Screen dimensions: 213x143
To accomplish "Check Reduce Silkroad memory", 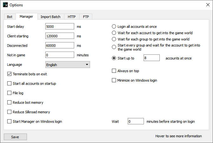I will (10, 112).
